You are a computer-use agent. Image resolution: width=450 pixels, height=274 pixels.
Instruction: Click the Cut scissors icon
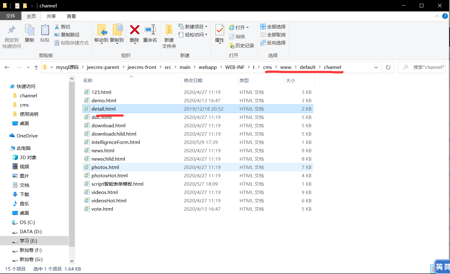coord(57,27)
